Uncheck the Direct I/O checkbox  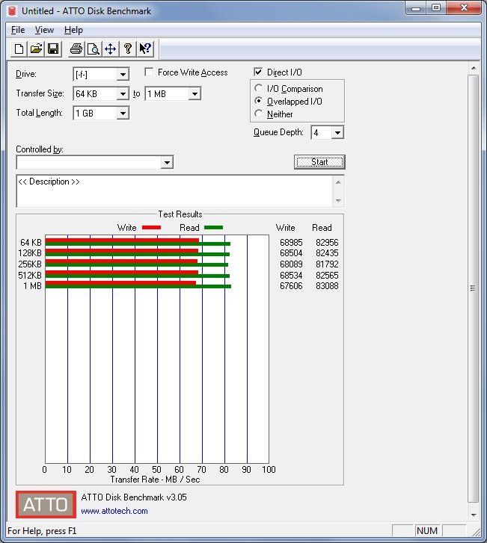pos(258,72)
